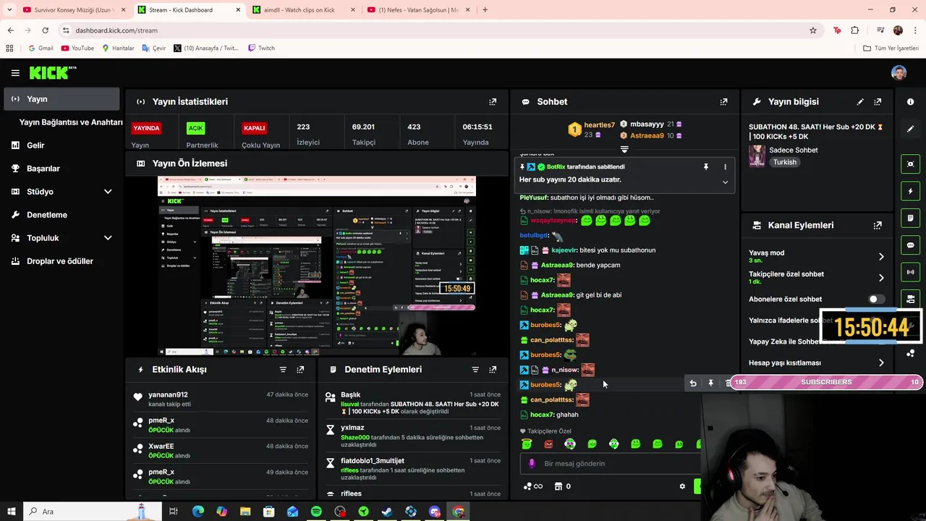The width and height of the screenshot is (926, 521).
Task: Open Gelir in the sidebar
Action: (61, 145)
